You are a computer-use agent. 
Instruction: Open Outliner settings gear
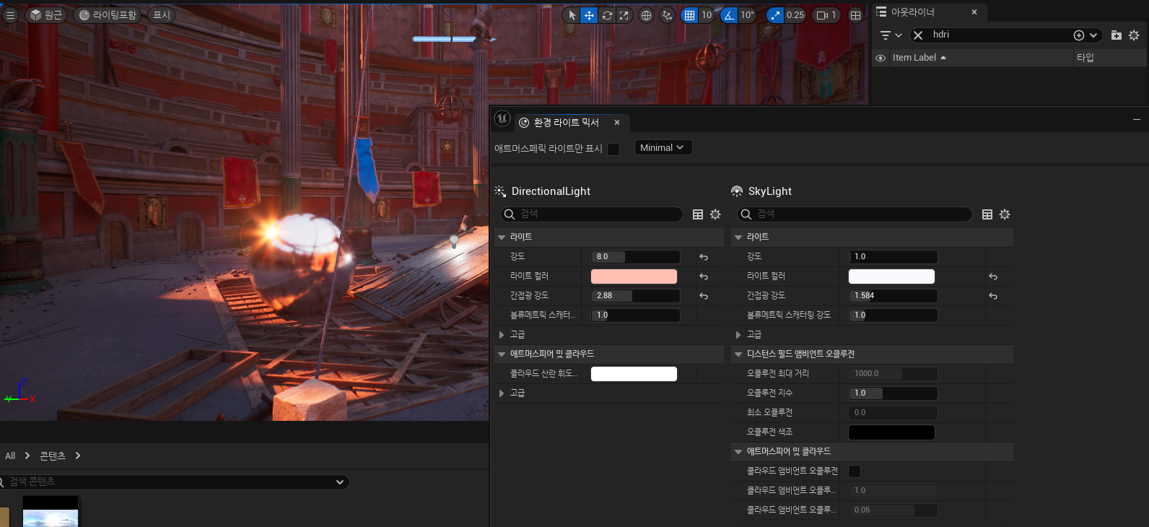(1134, 35)
